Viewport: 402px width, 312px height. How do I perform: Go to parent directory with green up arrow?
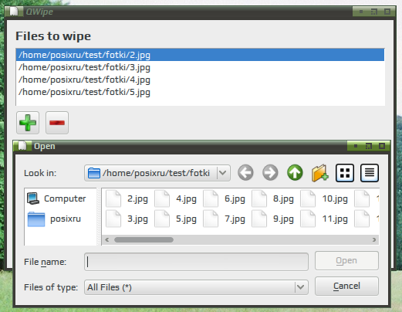pos(295,173)
